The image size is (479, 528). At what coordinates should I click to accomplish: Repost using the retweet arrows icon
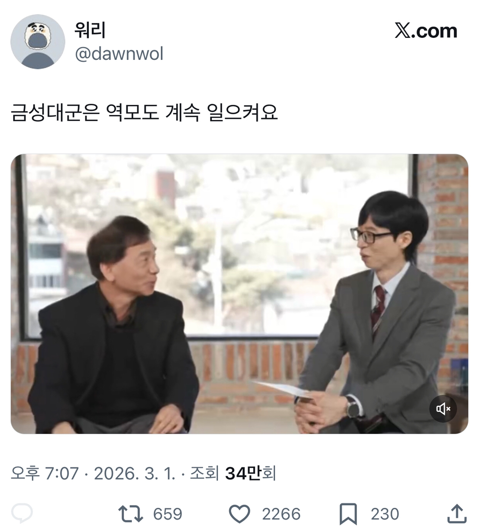[131, 514]
